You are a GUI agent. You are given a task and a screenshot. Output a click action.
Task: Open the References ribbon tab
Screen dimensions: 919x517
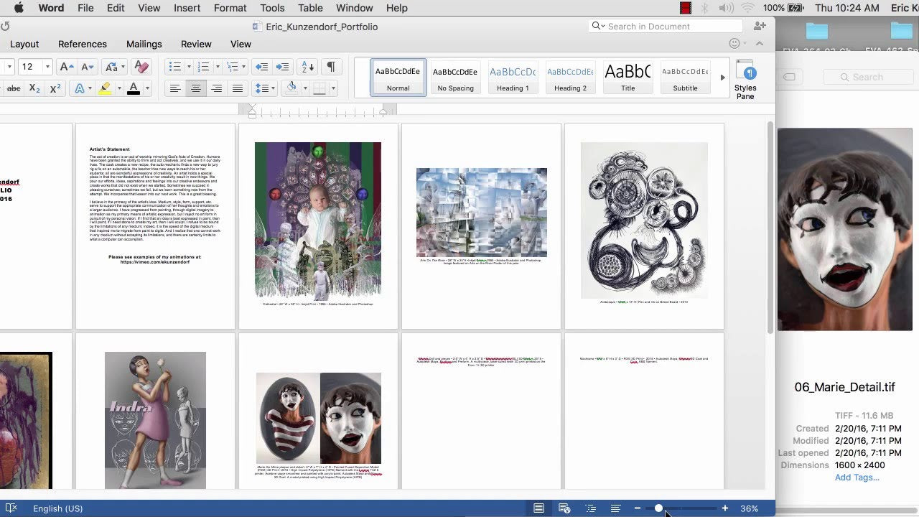(83, 44)
